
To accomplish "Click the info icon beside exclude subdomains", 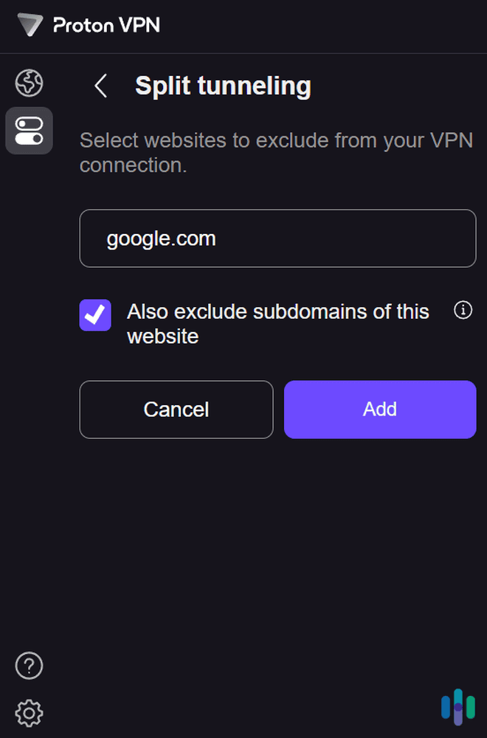I will pyautogui.click(x=463, y=311).
